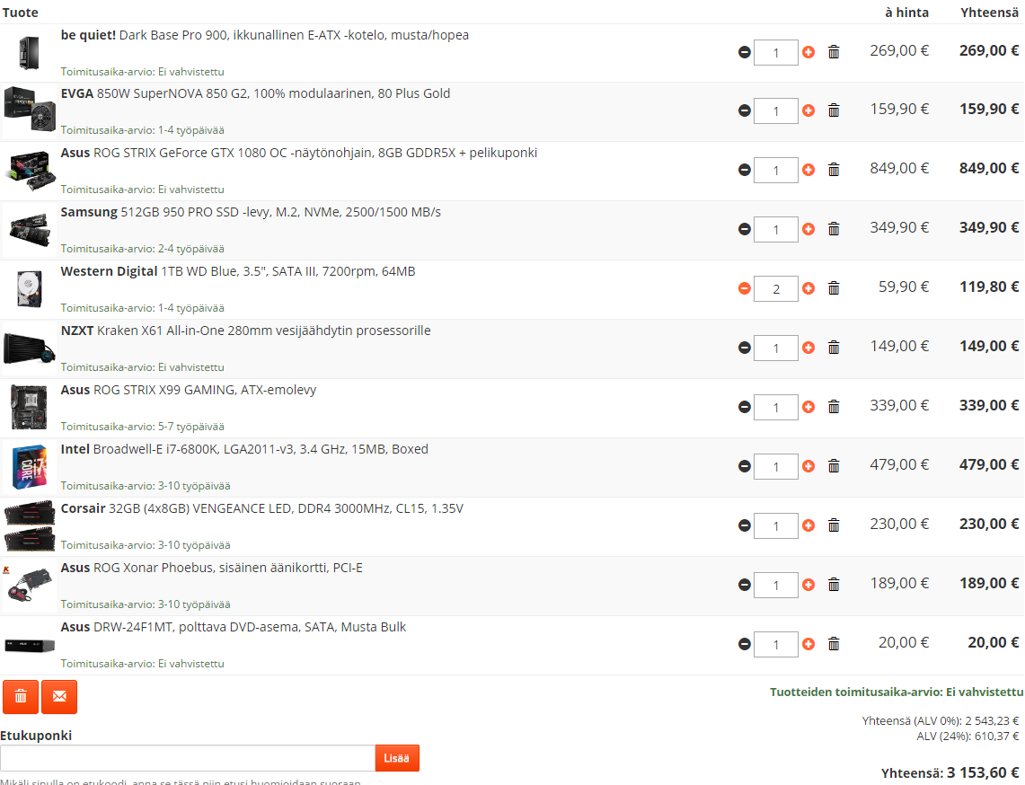This screenshot has height=785, width=1025.
Task: Open Corsair 32GB VENGEANCE LED link
Action: (262, 508)
